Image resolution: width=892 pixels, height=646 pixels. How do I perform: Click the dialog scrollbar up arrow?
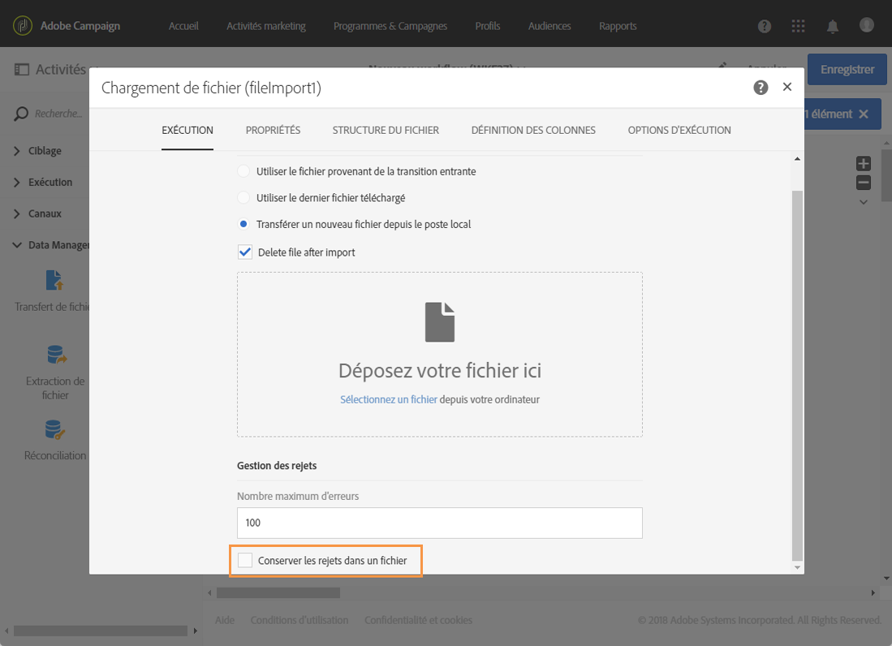point(798,158)
